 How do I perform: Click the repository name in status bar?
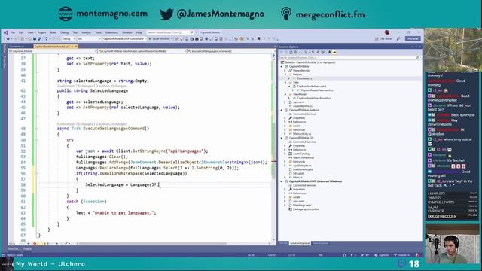point(381,255)
